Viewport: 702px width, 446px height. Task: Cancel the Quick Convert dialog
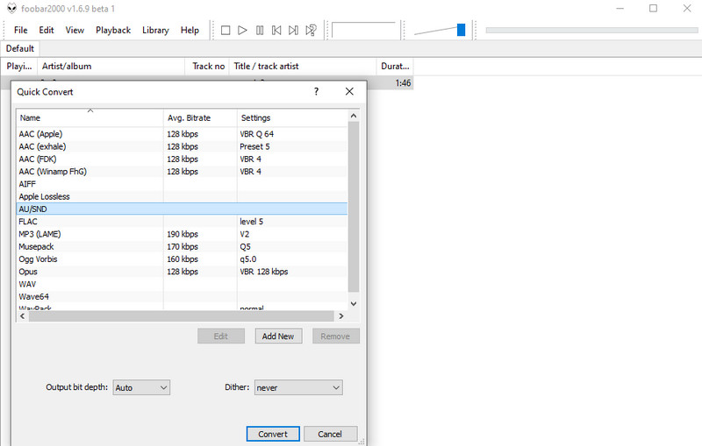[x=330, y=434]
